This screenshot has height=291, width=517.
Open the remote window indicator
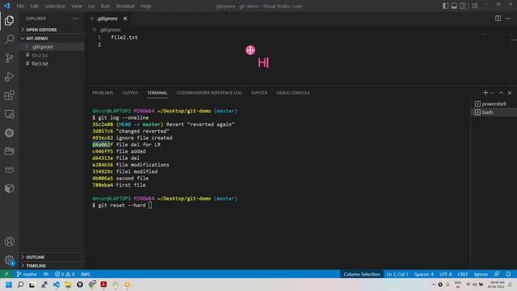tap(6, 274)
